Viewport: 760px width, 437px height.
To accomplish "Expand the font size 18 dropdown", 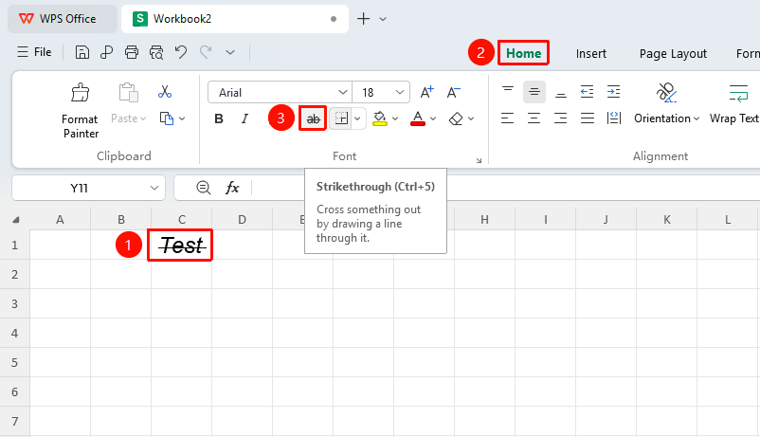I will [x=399, y=92].
